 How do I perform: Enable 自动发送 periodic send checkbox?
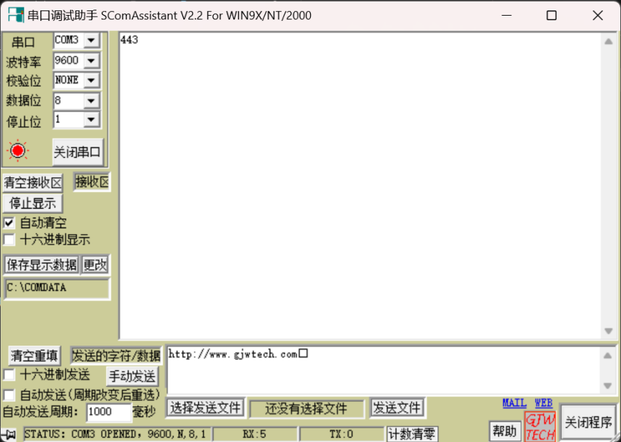pos(9,395)
